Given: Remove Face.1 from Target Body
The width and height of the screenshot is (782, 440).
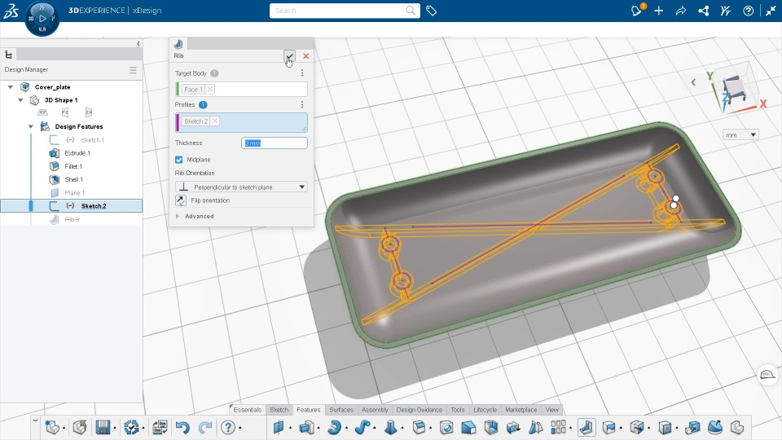Looking at the screenshot, I should click(x=210, y=89).
